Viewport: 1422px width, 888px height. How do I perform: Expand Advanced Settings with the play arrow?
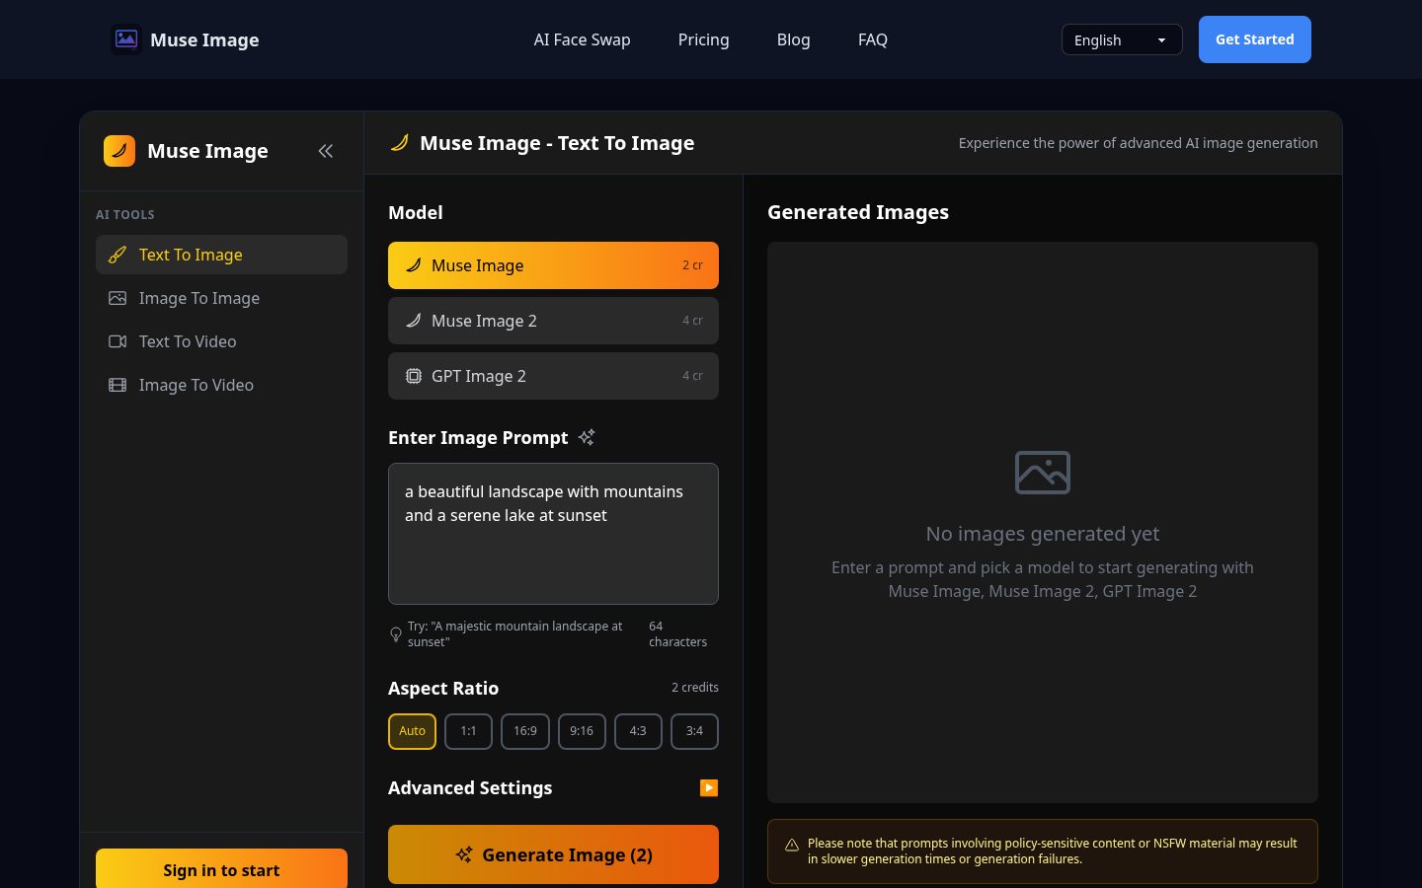709,787
